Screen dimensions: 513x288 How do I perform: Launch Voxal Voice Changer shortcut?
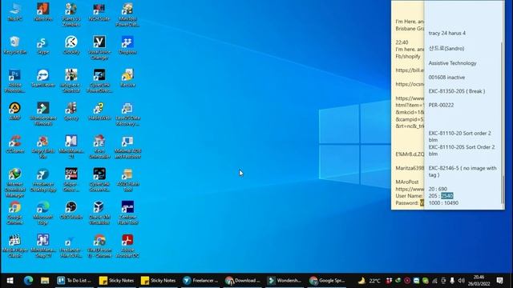(99, 48)
